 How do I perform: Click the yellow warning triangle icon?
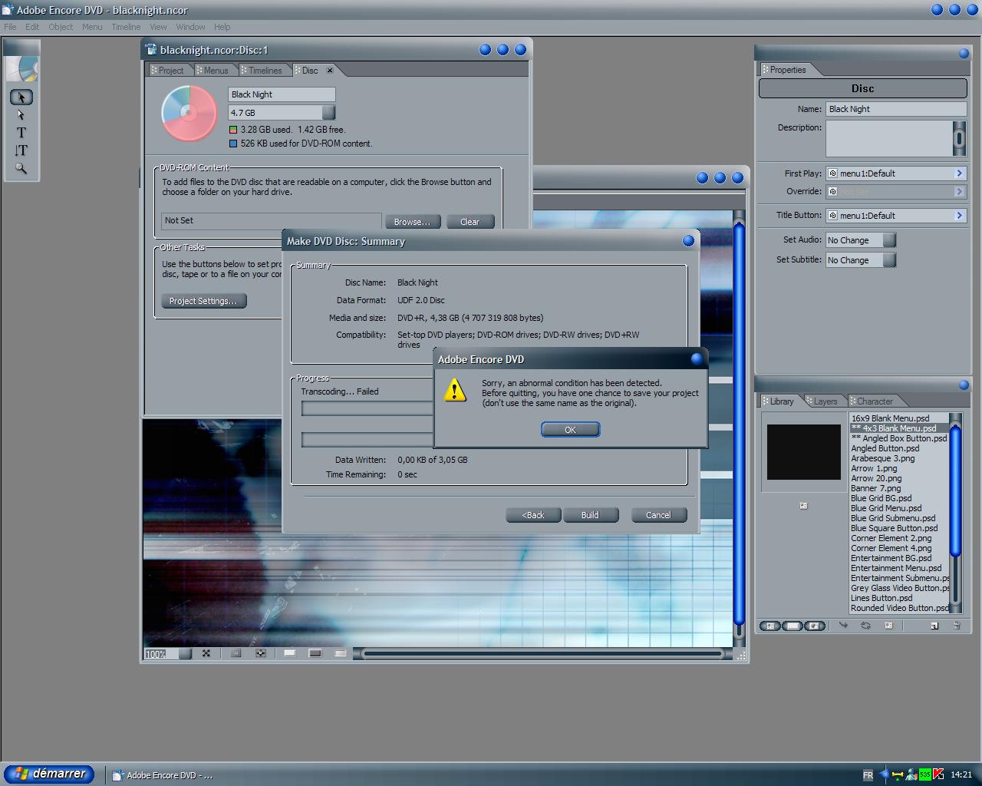click(455, 390)
